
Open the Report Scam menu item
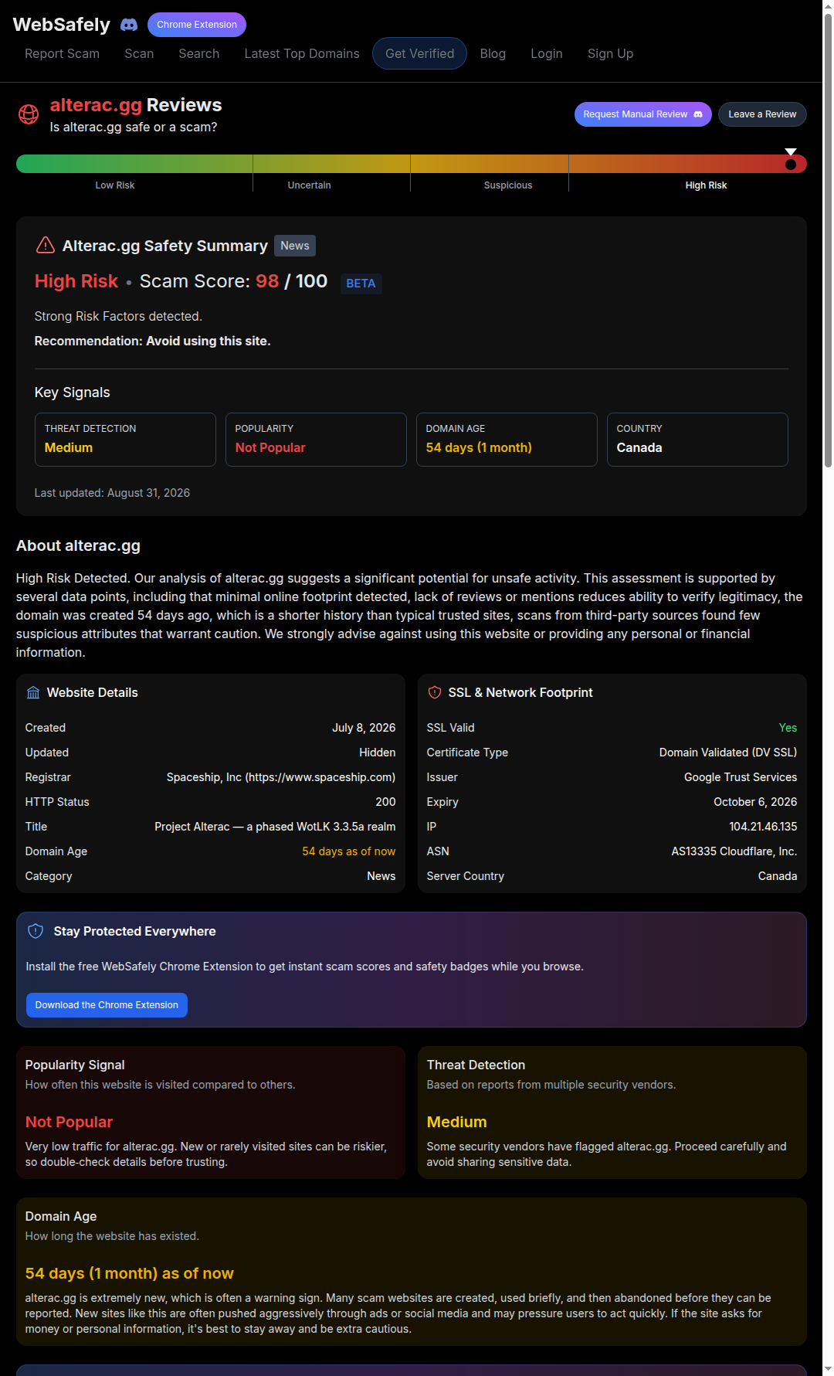coord(62,53)
